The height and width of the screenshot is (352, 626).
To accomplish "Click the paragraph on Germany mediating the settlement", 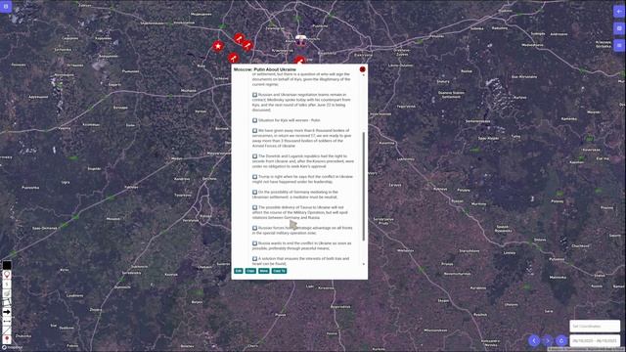I will pos(295,195).
